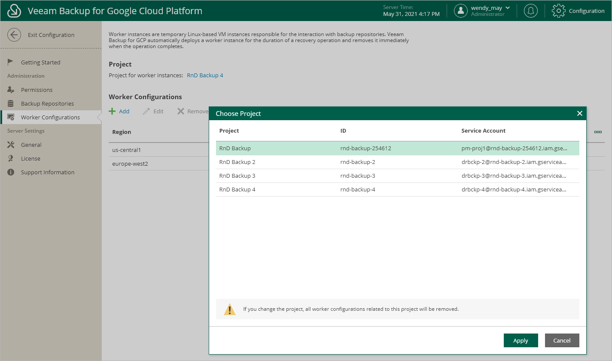Viewport: 612px width, 361px height.
Task: Select Worker Configurations menu item
Action: tap(51, 117)
